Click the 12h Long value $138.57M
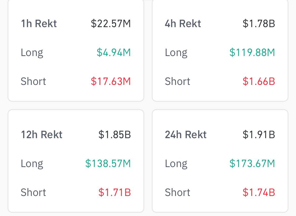 point(108,164)
